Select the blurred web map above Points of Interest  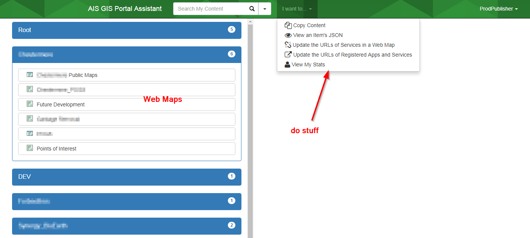click(127, 134)
